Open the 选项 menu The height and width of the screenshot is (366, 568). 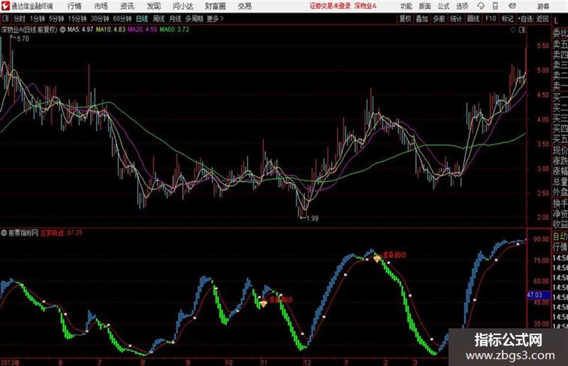[x=462, y=6]
